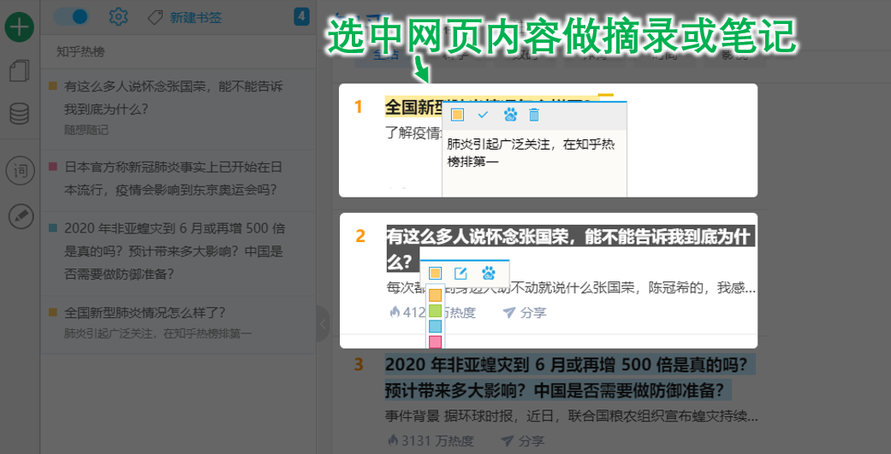Open color picker in the note popup

click(457, 115)
